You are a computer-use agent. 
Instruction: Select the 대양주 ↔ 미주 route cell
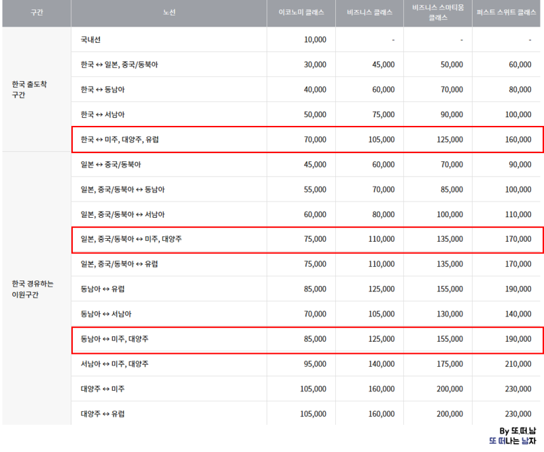pyautogui.click(x=103, y=389)
